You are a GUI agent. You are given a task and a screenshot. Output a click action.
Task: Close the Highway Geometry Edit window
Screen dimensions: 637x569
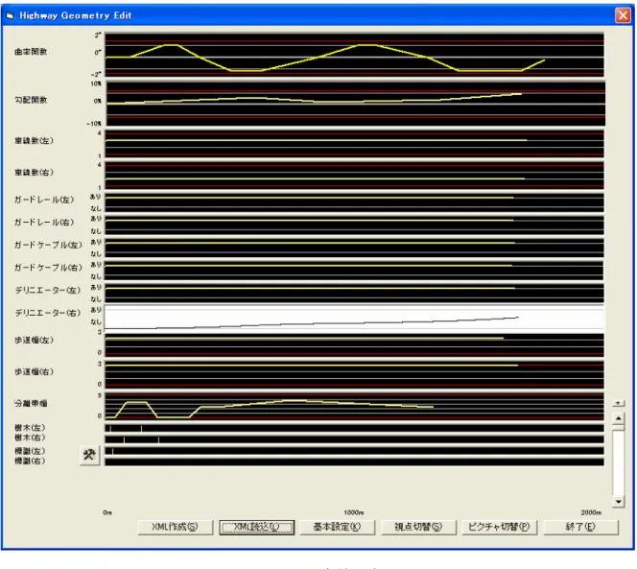pos(623,15)
